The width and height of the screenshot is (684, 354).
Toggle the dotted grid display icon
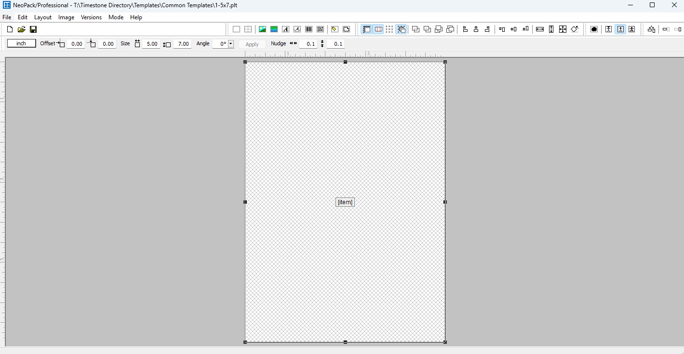389,29
